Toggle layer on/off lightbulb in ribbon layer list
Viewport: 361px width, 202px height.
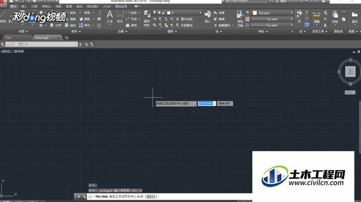tap(155, 13)
